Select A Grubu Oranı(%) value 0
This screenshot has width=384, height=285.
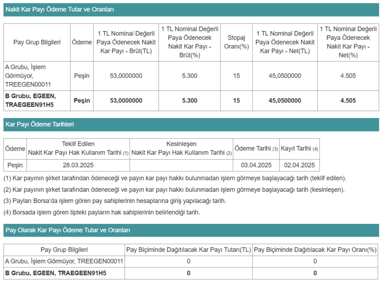315,261
